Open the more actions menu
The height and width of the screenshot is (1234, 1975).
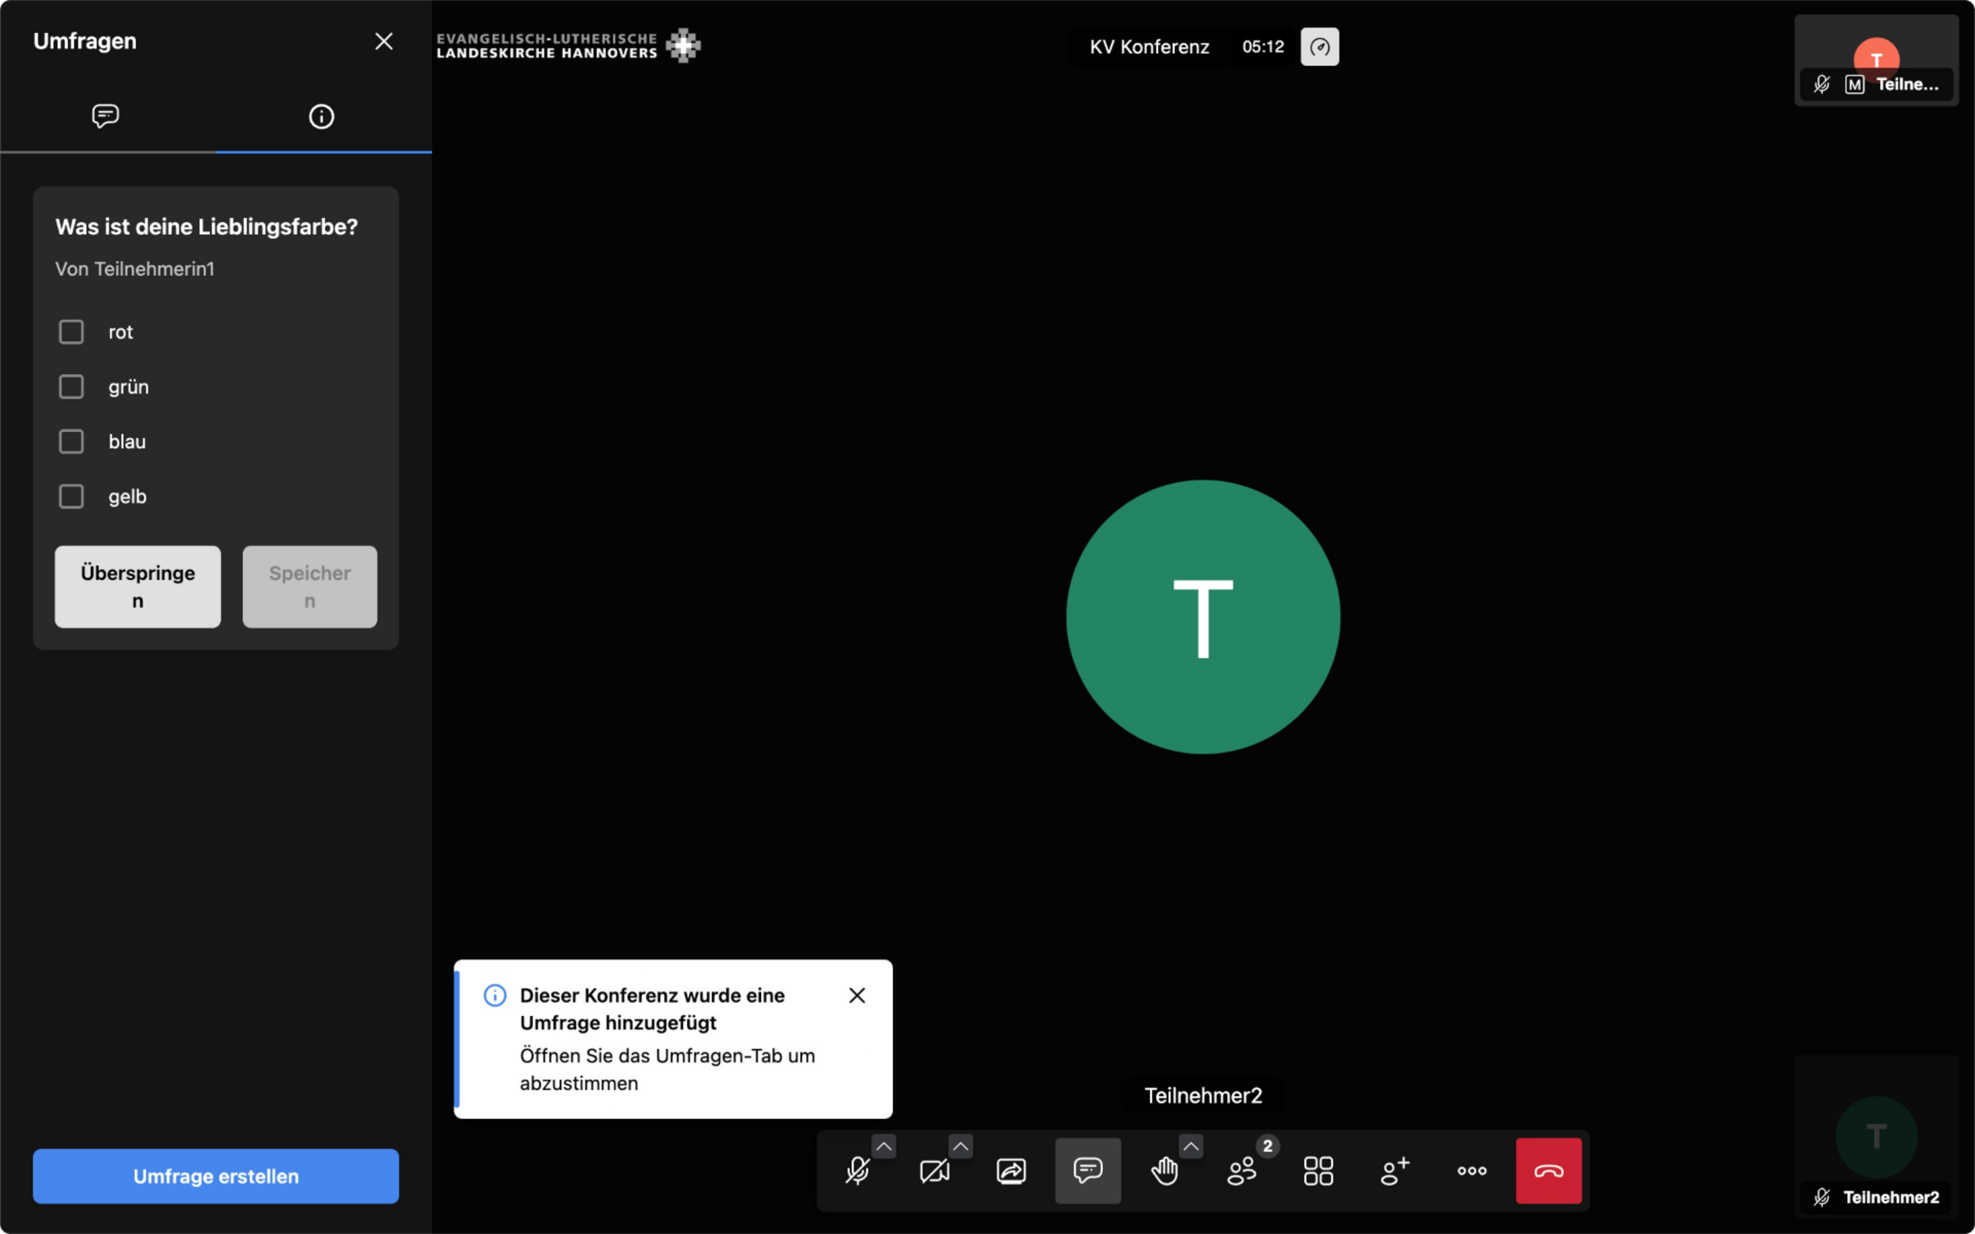click(1471, 1170)
